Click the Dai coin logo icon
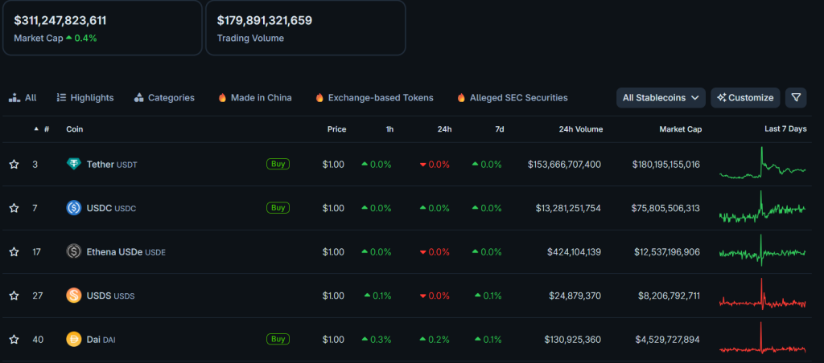The image size is (824, 363). pos(73,339)
